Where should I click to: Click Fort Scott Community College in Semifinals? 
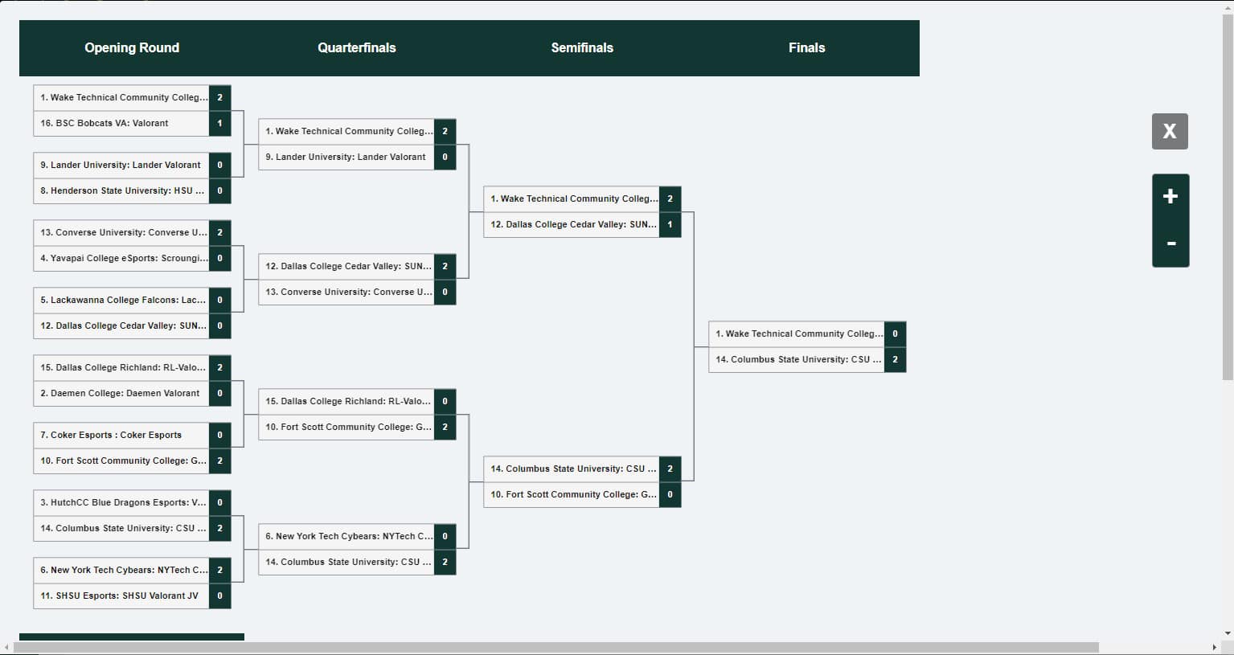[572, 495]
